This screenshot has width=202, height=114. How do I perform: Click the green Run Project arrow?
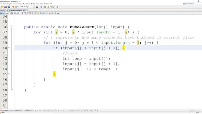(48, 7)
